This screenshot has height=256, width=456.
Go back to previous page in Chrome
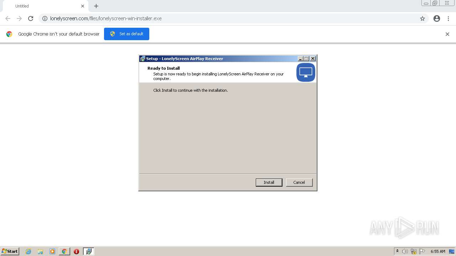pyautogui.click(x=8, y=18)
